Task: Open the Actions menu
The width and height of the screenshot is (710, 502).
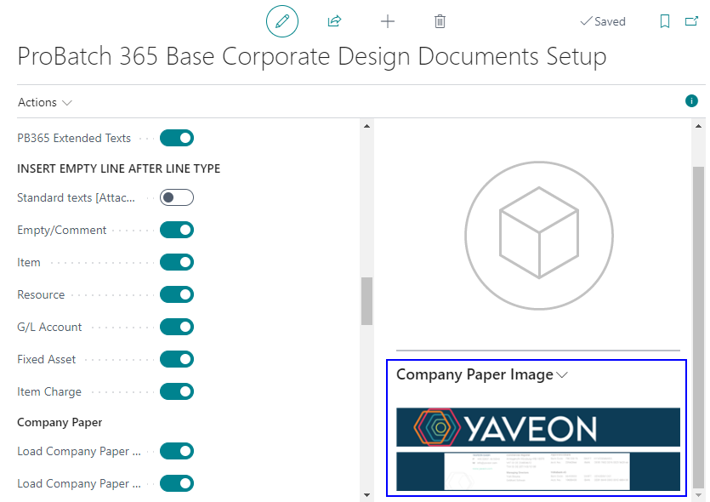Action: click(x=45, y=102)
